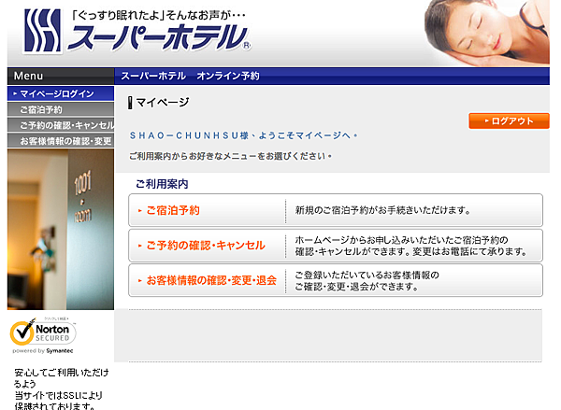Click the Super Hotel logo
Image resolution: width=561 pixels, height=410 pixels.
(137, 31)
